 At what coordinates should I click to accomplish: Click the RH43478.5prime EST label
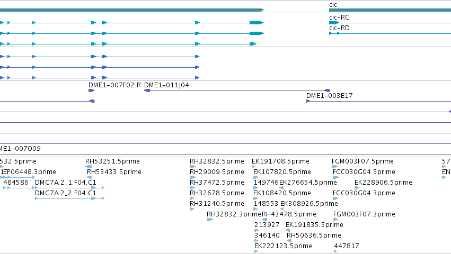tap(289, 214)
